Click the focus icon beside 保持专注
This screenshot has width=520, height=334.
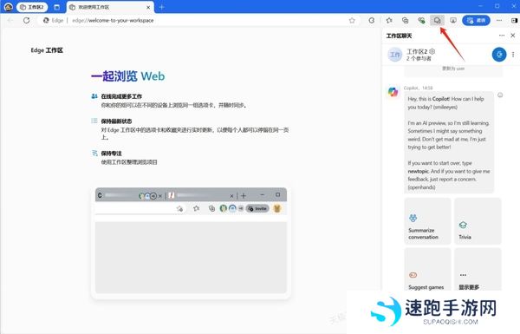[x=94, y=153]
